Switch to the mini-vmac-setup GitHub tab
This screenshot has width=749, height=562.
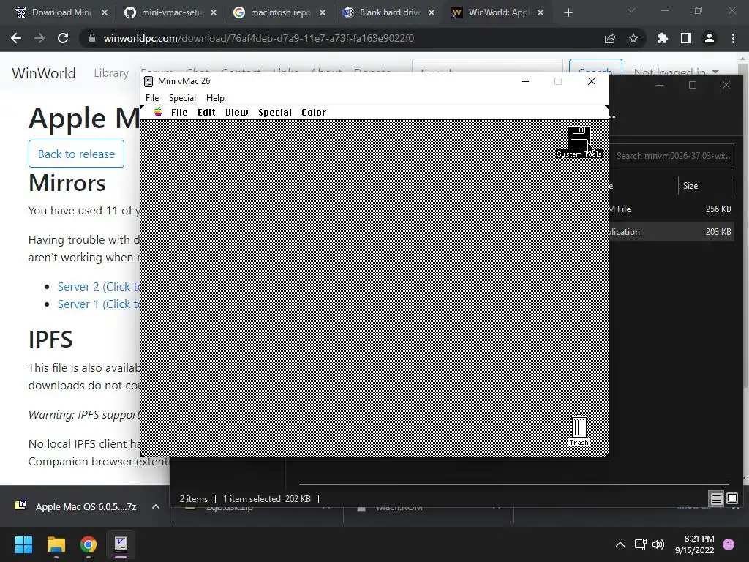pyautogui.click(x=171, y=12)
